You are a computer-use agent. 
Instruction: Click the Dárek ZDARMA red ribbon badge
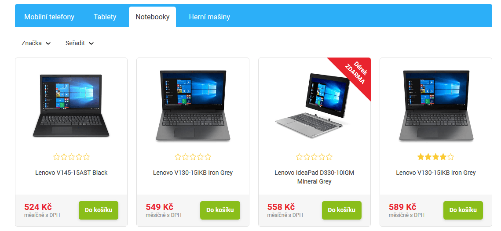click(355, 73)
